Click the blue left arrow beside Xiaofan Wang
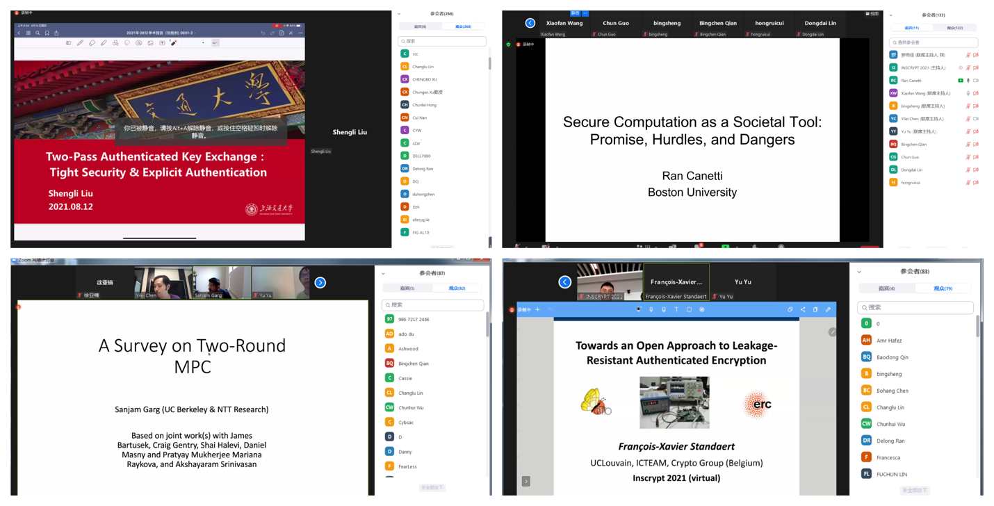994x506 pixels. point(530,23)
